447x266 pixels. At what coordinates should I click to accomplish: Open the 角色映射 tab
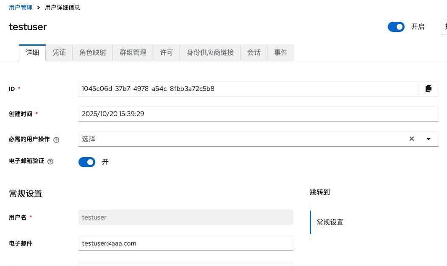click(92, 52)
